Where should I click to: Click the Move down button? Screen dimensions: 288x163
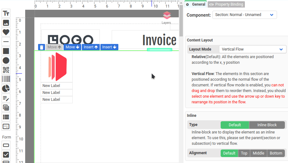[72, 47]
